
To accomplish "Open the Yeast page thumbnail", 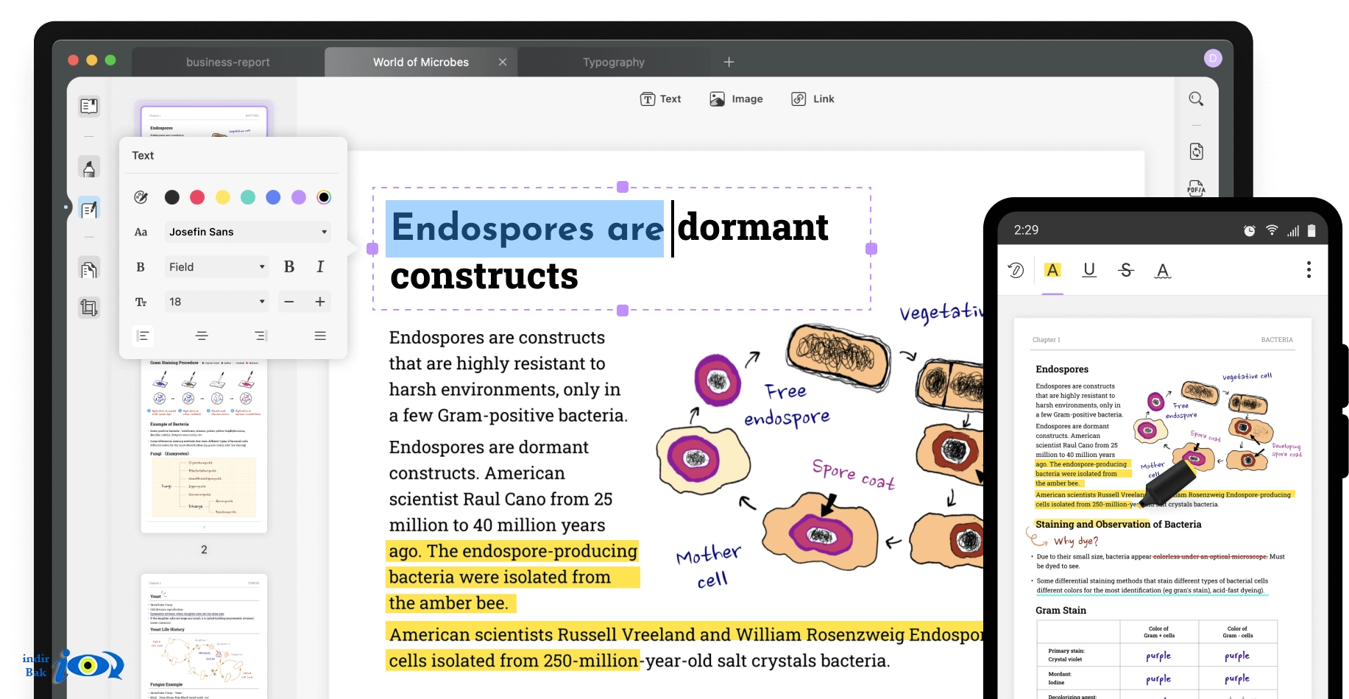I will tap(204, 636).
